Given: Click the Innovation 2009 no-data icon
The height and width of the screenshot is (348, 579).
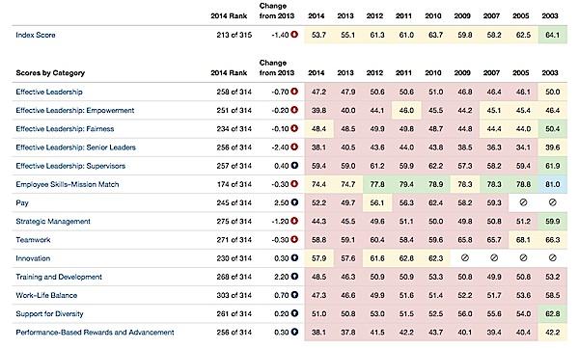Looking at the screenshot, I should pos(465,258).
